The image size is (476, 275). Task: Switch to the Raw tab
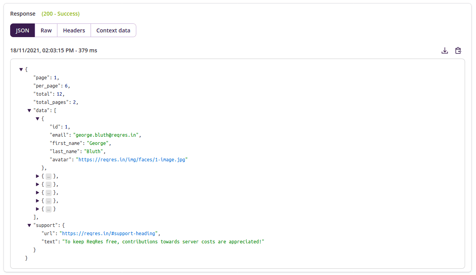point(46,30)
